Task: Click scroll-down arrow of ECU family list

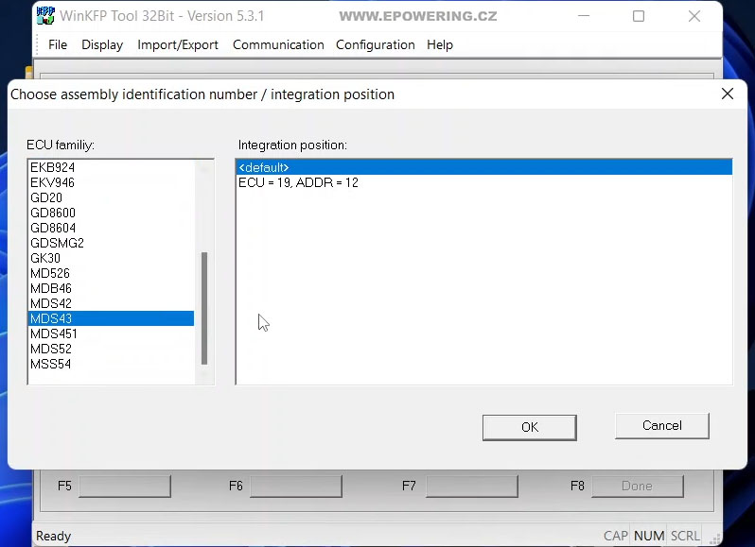Action: 204,375
